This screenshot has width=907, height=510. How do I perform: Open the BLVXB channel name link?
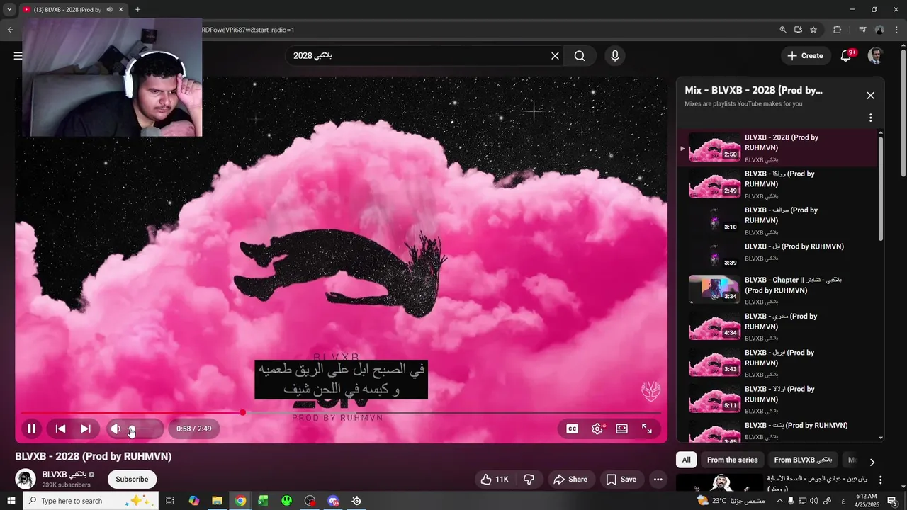pyautogui.click(x=64, y=475)
